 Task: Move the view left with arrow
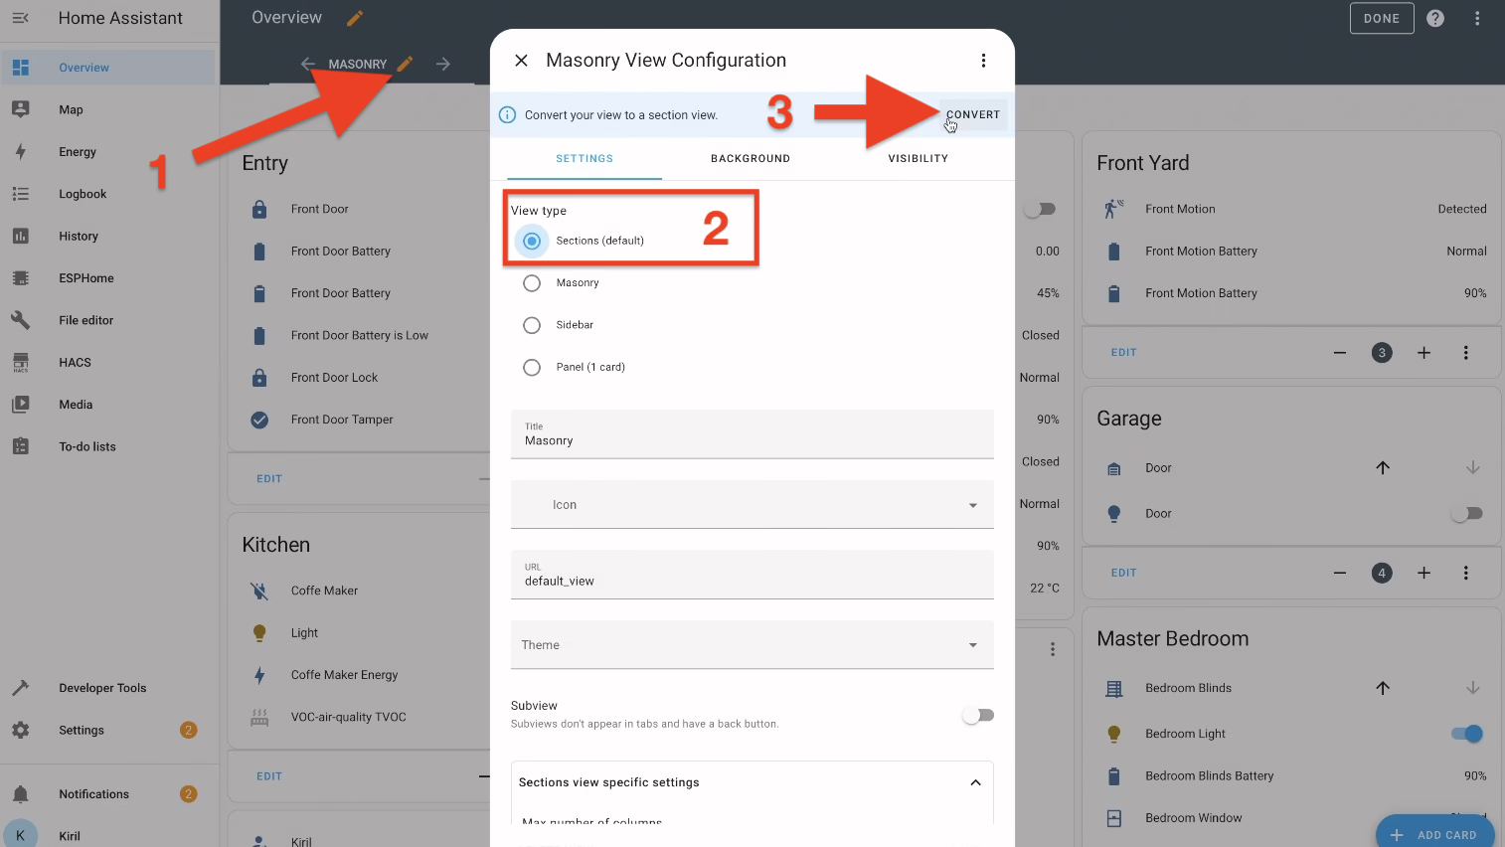(308, 64)
